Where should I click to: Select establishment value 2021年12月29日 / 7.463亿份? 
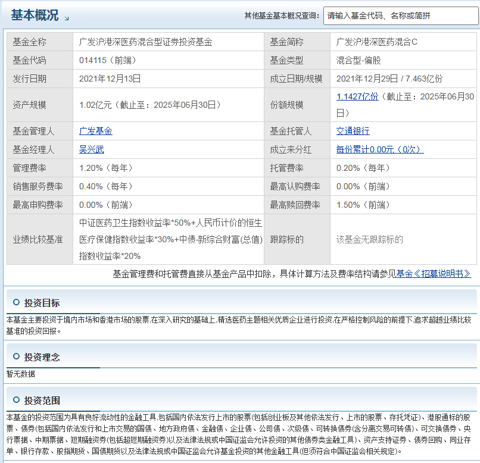coord(389,79)
